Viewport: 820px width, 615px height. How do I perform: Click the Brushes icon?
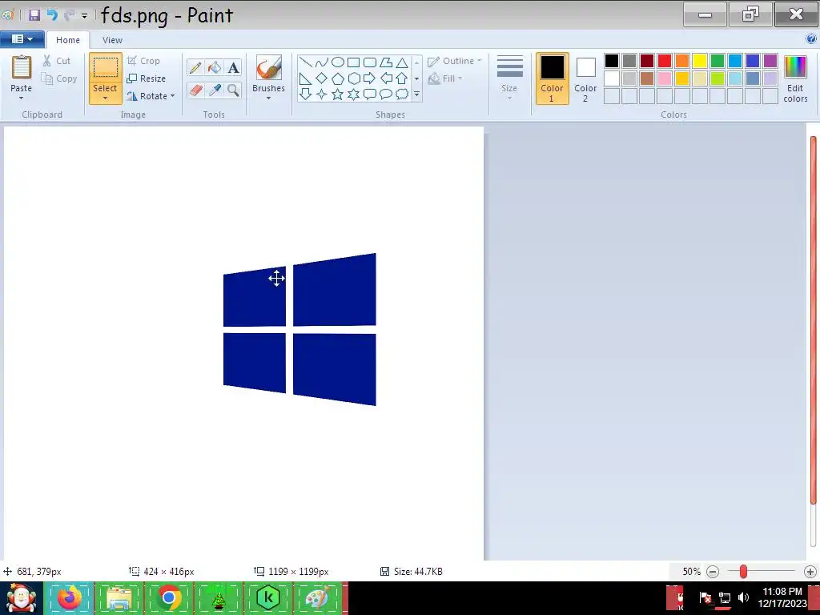[268, 68]
